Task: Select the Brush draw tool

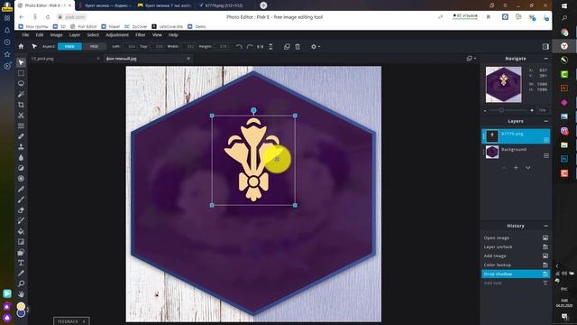Action: (x=21, y=200)
